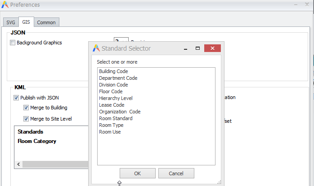The width and height of the screenshot is (314, 186).
Task: Toggle the Merge to Site Level checkbox
Action: (26, 119)
